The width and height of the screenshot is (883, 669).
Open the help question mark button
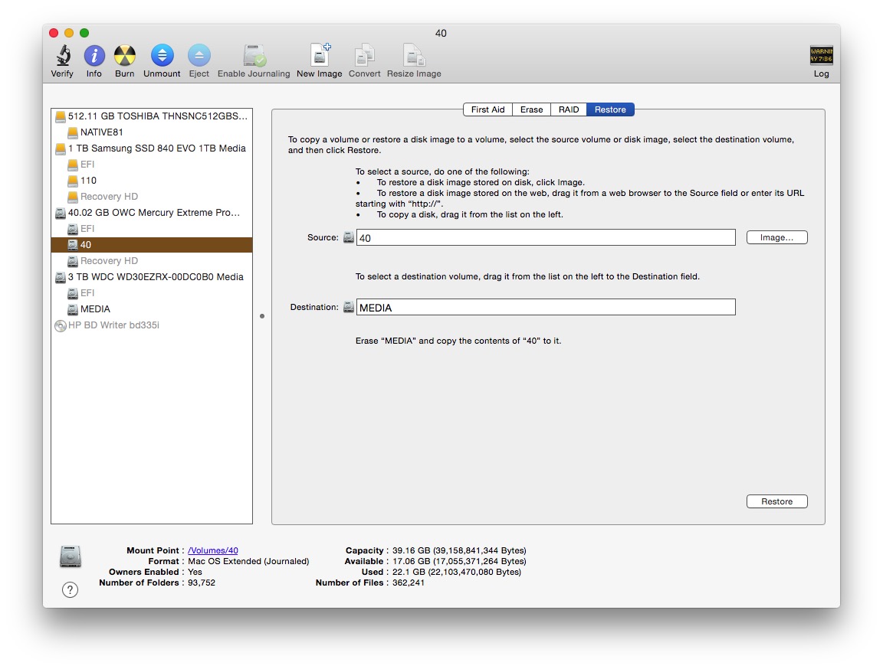(x=70, y=589)
